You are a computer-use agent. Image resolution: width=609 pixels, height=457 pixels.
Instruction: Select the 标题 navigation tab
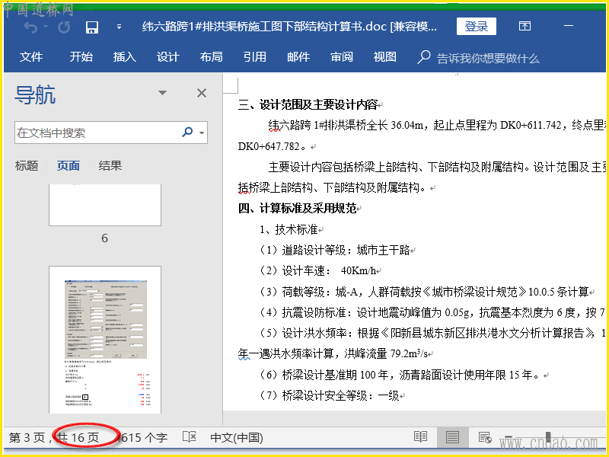27,166
